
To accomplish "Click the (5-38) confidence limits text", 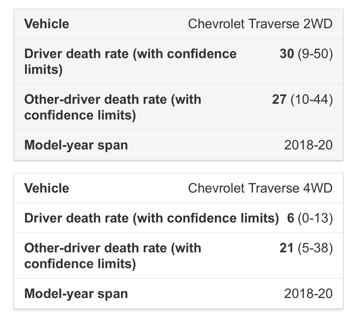I will click(315, 248).
